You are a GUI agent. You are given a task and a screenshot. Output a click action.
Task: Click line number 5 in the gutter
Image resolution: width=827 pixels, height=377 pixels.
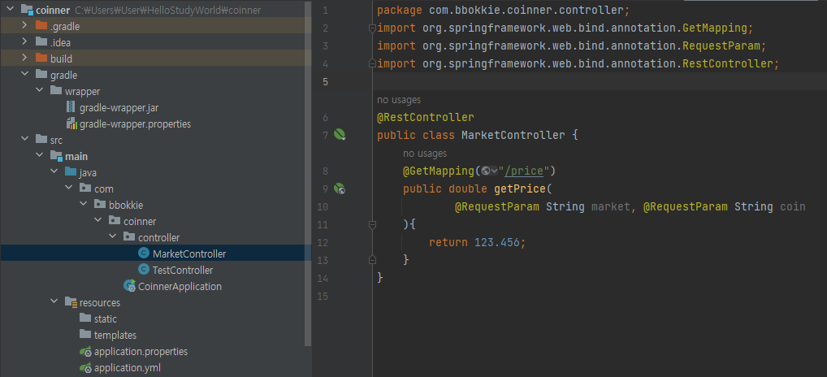325,82
